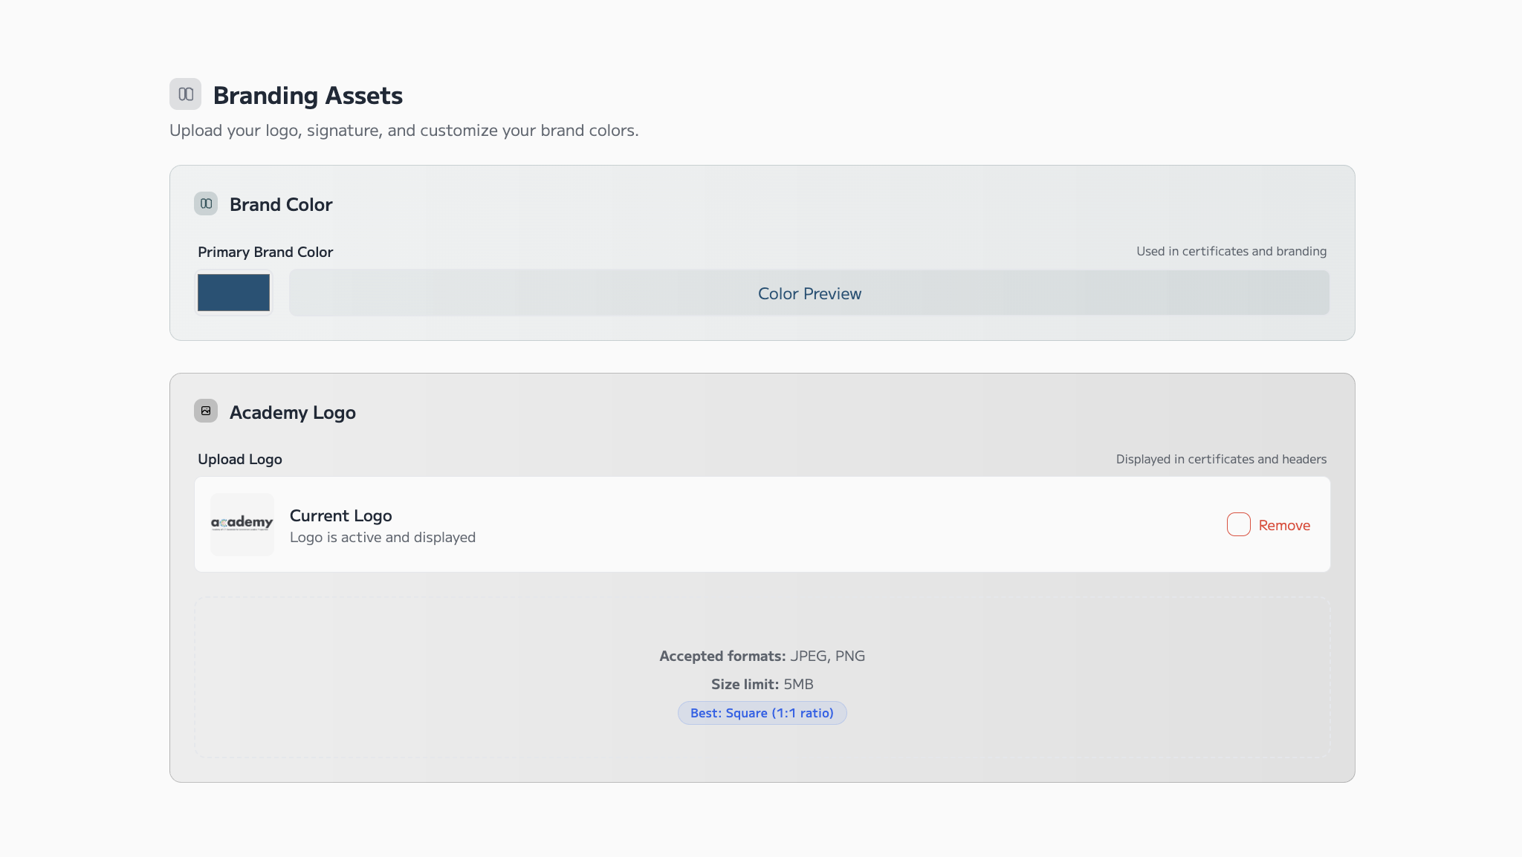Click the Branding Assets header icon
1522x857 pixels.
point(186,94)
